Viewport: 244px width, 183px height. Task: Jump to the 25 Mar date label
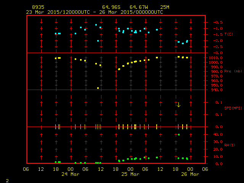130,174
